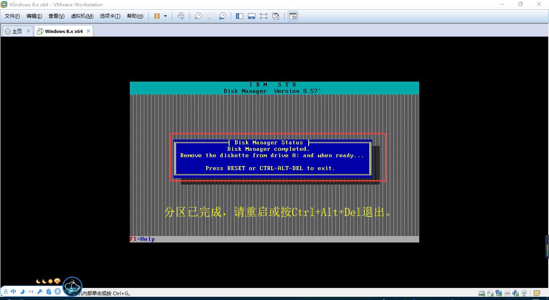Click the F1=Help text in the guest

point(142,239)
